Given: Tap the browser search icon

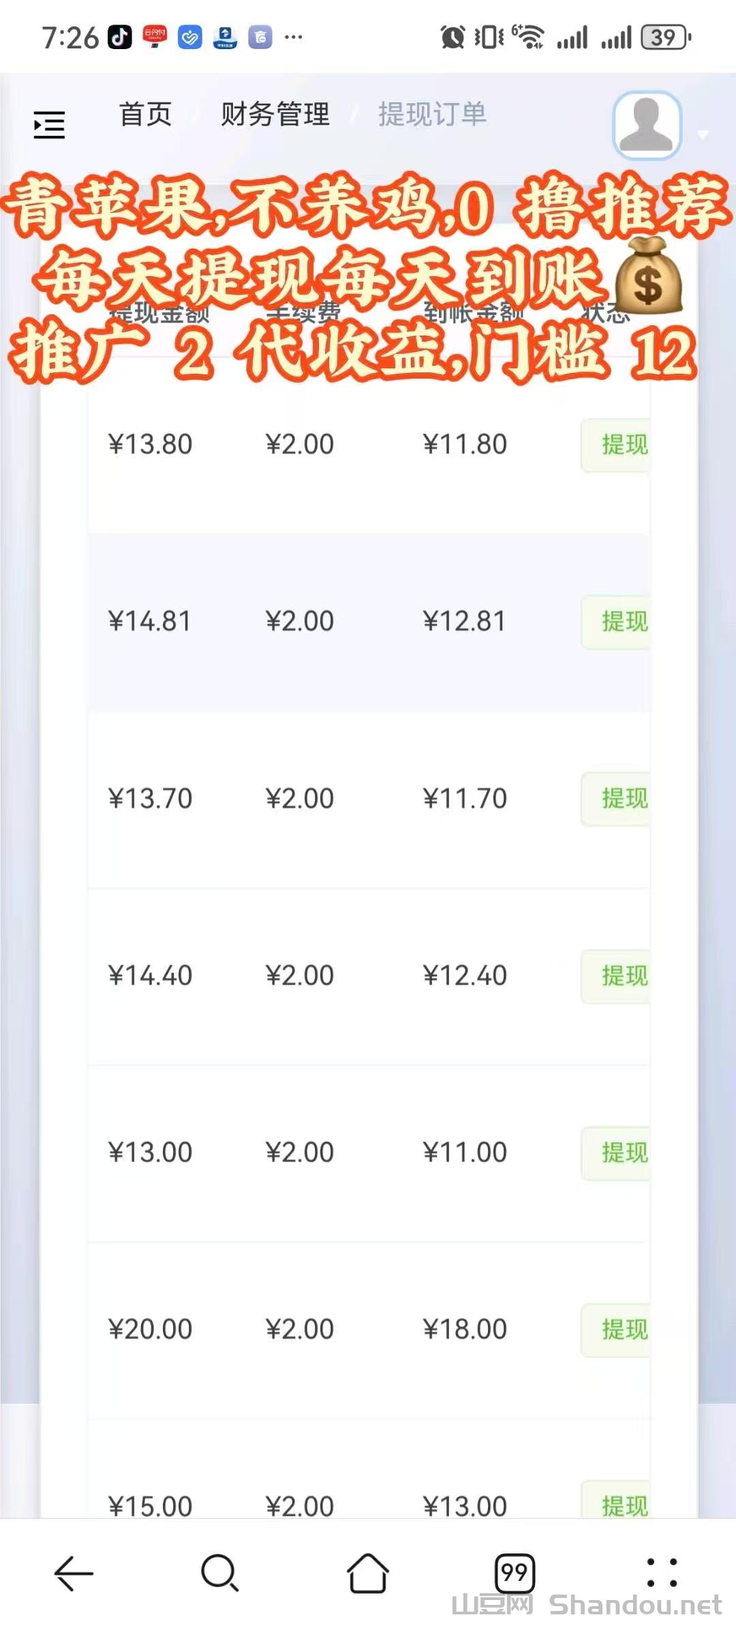Looking at the screenshot, I should 219,1573.
